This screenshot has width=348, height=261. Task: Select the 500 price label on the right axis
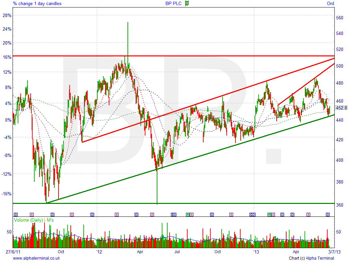(x=340, y=66)
